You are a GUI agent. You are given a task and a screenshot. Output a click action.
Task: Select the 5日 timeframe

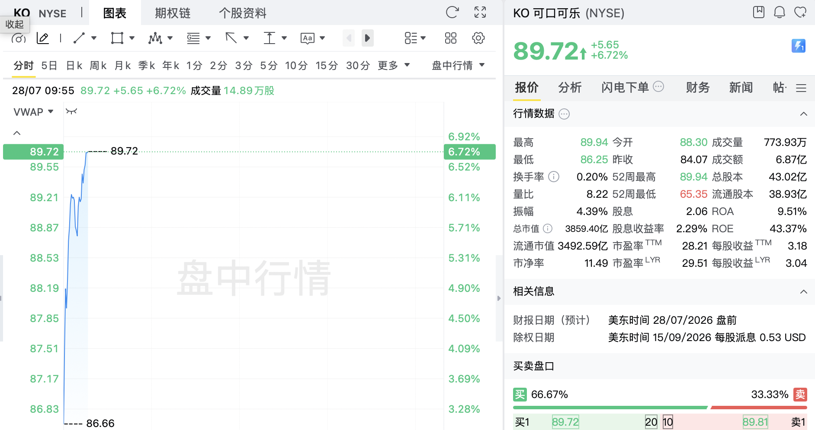pyautogui.click(x=49, y=66)
